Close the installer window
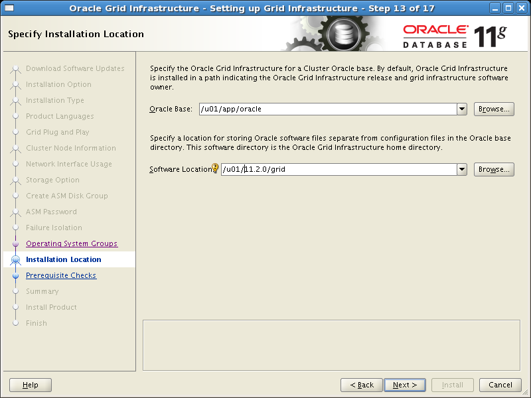Image resolution: width=531 pixels, height=398 pixels. (522, 8)
